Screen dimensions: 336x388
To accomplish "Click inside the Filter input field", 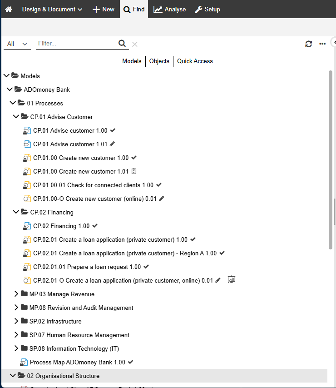I will [75, 43].
